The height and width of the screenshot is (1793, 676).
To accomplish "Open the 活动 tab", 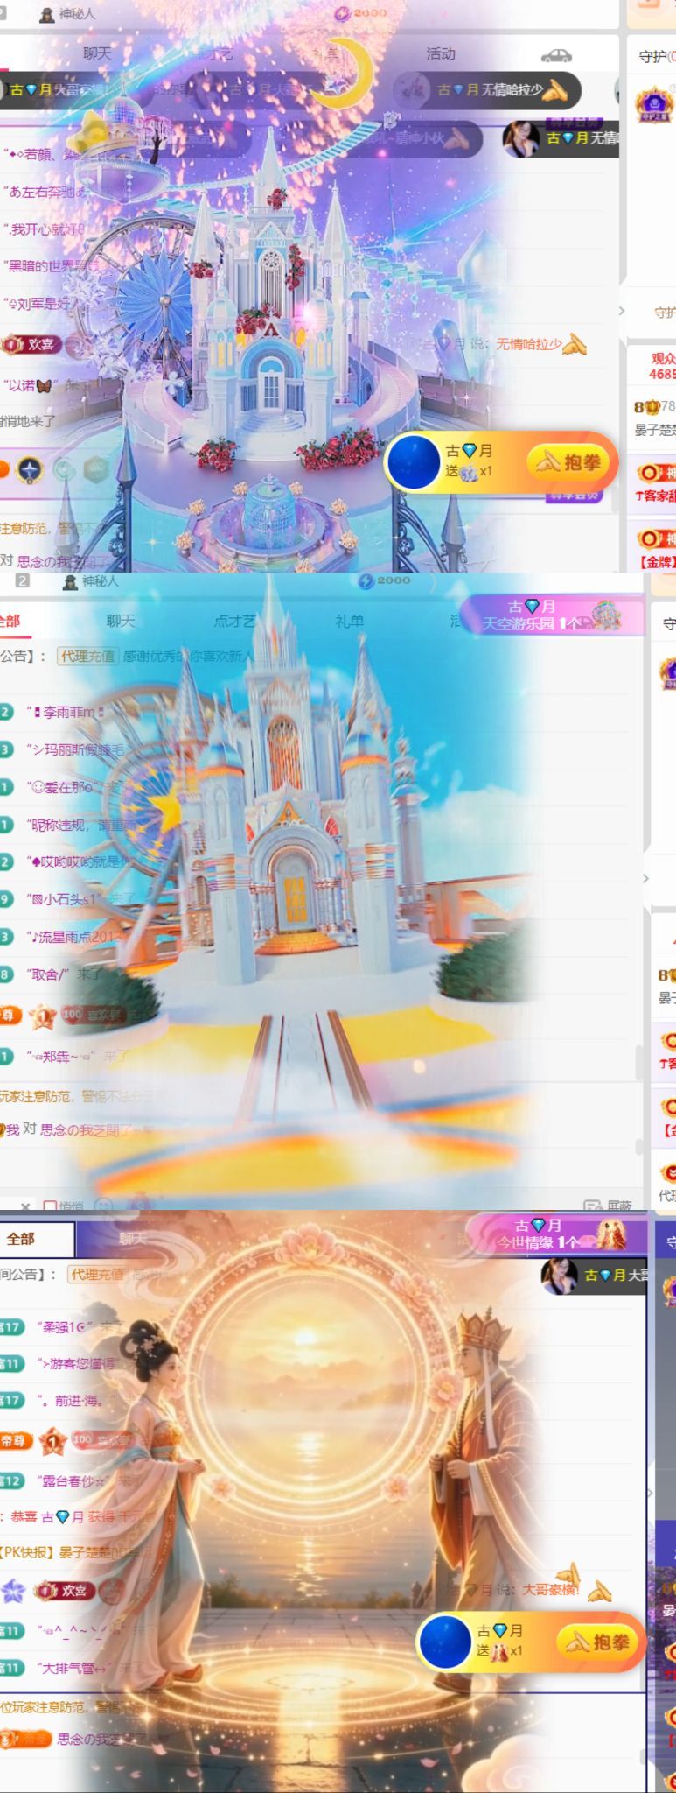I will click(441, 53).
